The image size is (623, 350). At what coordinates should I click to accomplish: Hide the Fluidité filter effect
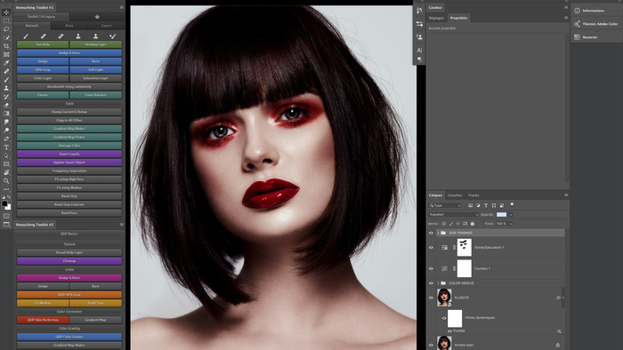point(449,331)
